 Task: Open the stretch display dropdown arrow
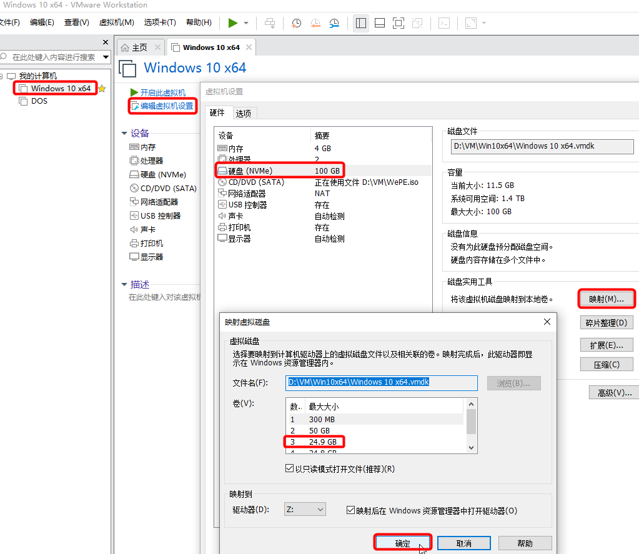[484, 23]
